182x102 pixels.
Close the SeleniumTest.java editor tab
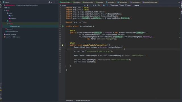[71, 2]
